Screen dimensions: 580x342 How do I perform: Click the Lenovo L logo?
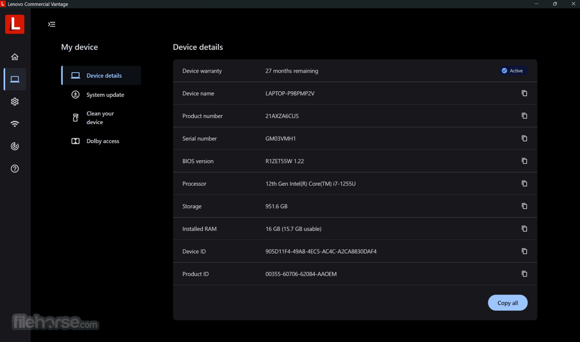pos(15,24)
